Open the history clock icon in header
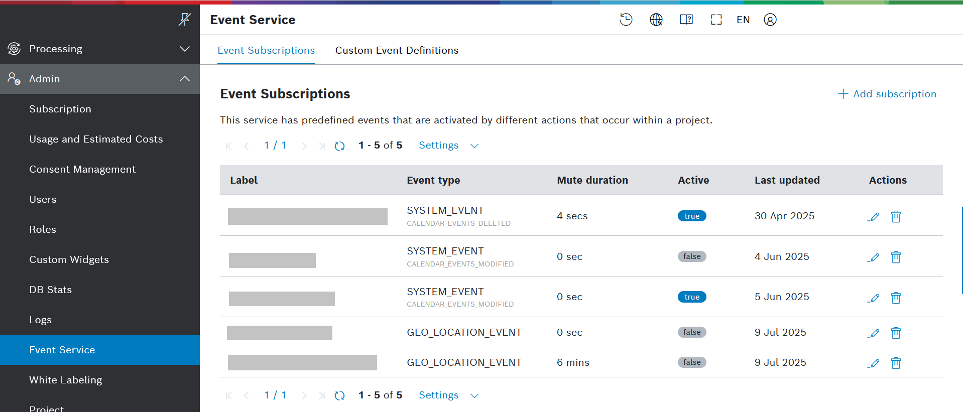 tap(626, 20)
